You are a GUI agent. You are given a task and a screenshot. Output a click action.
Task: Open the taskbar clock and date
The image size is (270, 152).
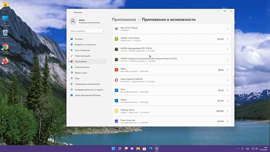pyautogui.click(x=263, y=149)
